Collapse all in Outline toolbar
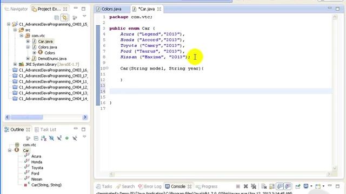This screenshot has width=346, height=194. 36,138
